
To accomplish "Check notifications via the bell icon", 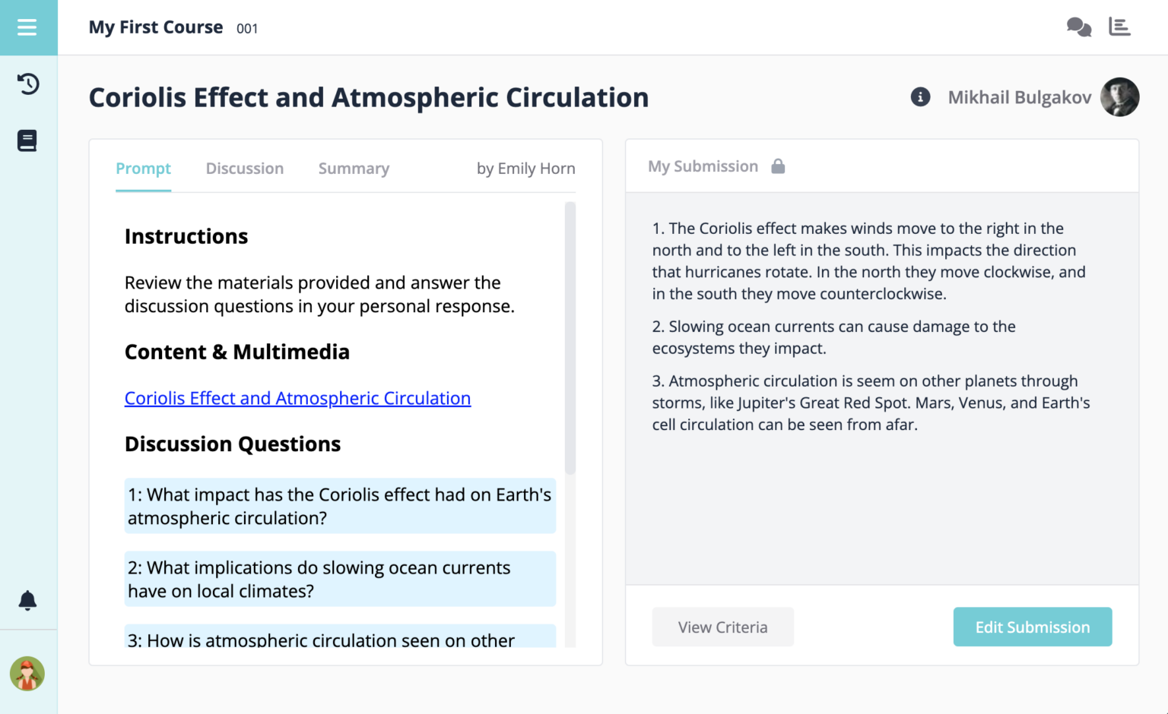I will (x=28, y=600).
